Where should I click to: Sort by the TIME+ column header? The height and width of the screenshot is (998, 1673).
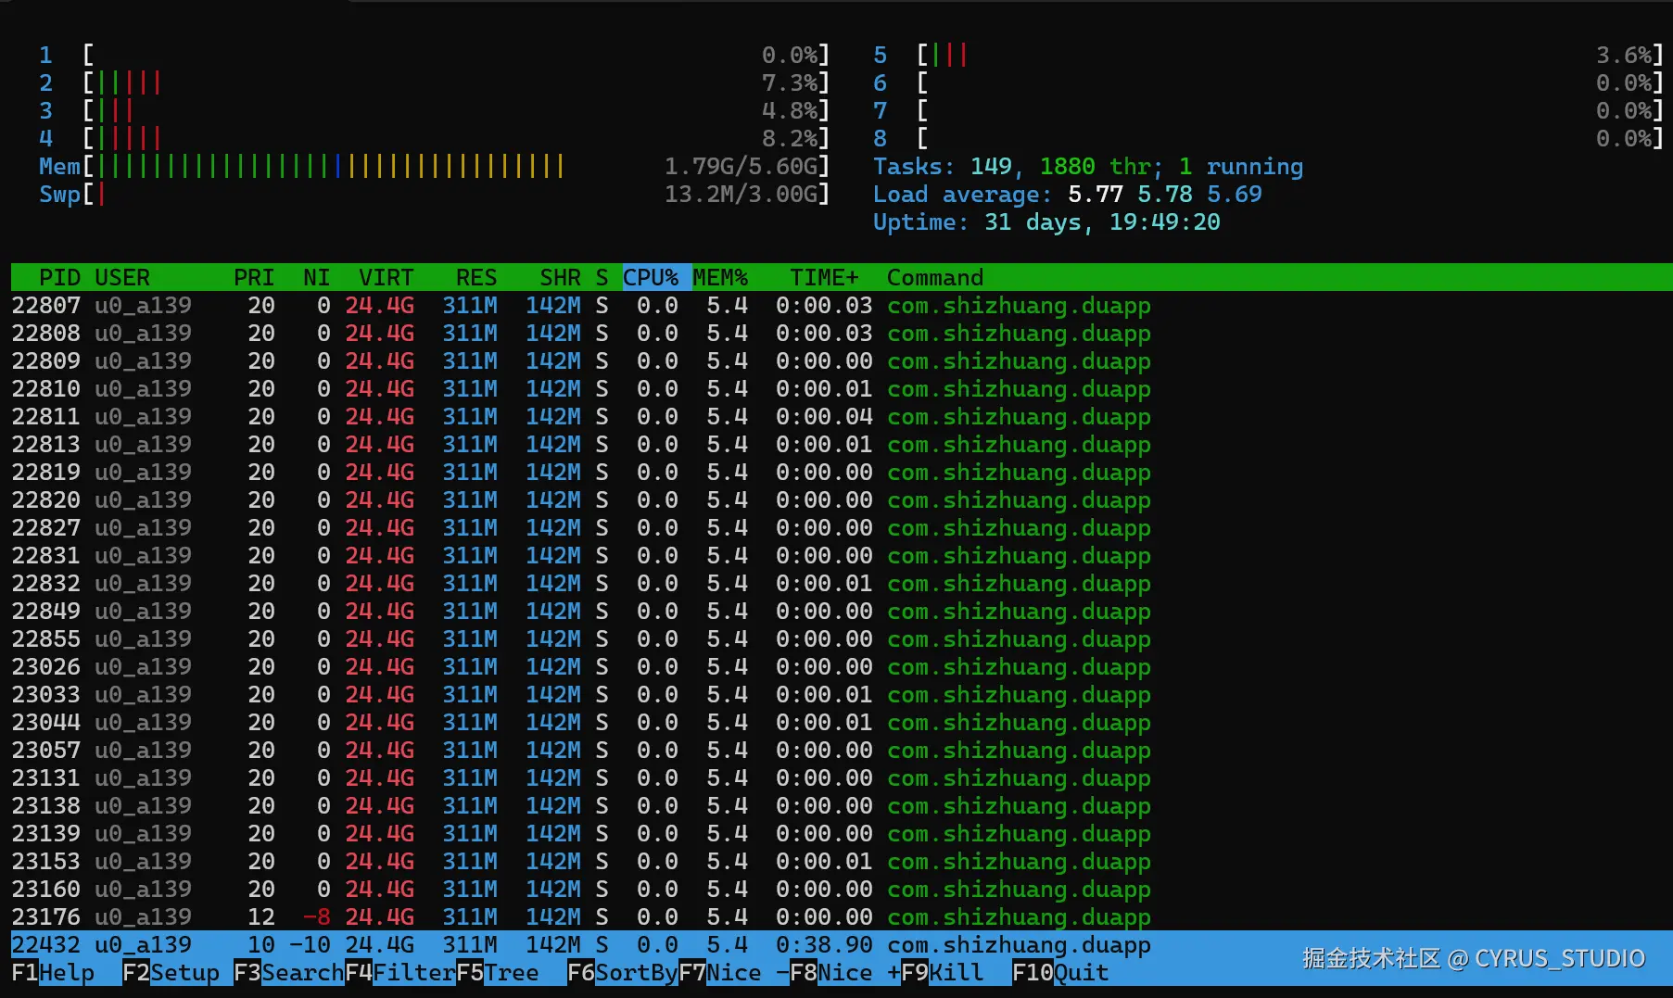point(824,277)
